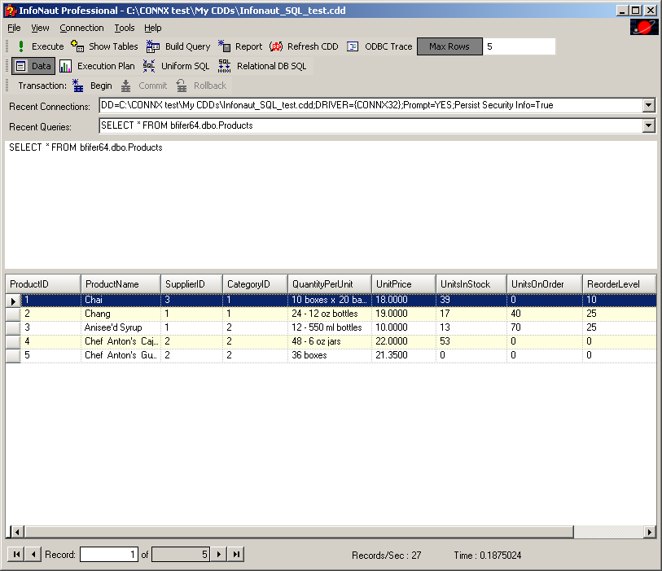Click the Record number input field
Image resolution: width=662 pixels, height=571 pixels.
point(109,555)
